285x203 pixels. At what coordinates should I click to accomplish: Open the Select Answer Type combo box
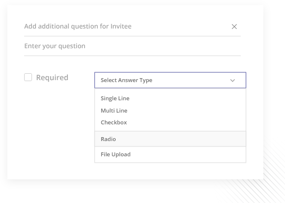(170, 80)
